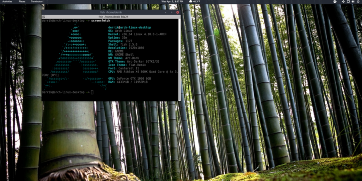Click the weather cloud icon
The image size is (362, 181).
(x=191, y=2)
